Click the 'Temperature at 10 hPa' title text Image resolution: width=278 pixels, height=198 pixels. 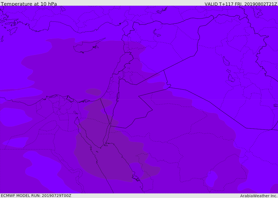point(29,4)
